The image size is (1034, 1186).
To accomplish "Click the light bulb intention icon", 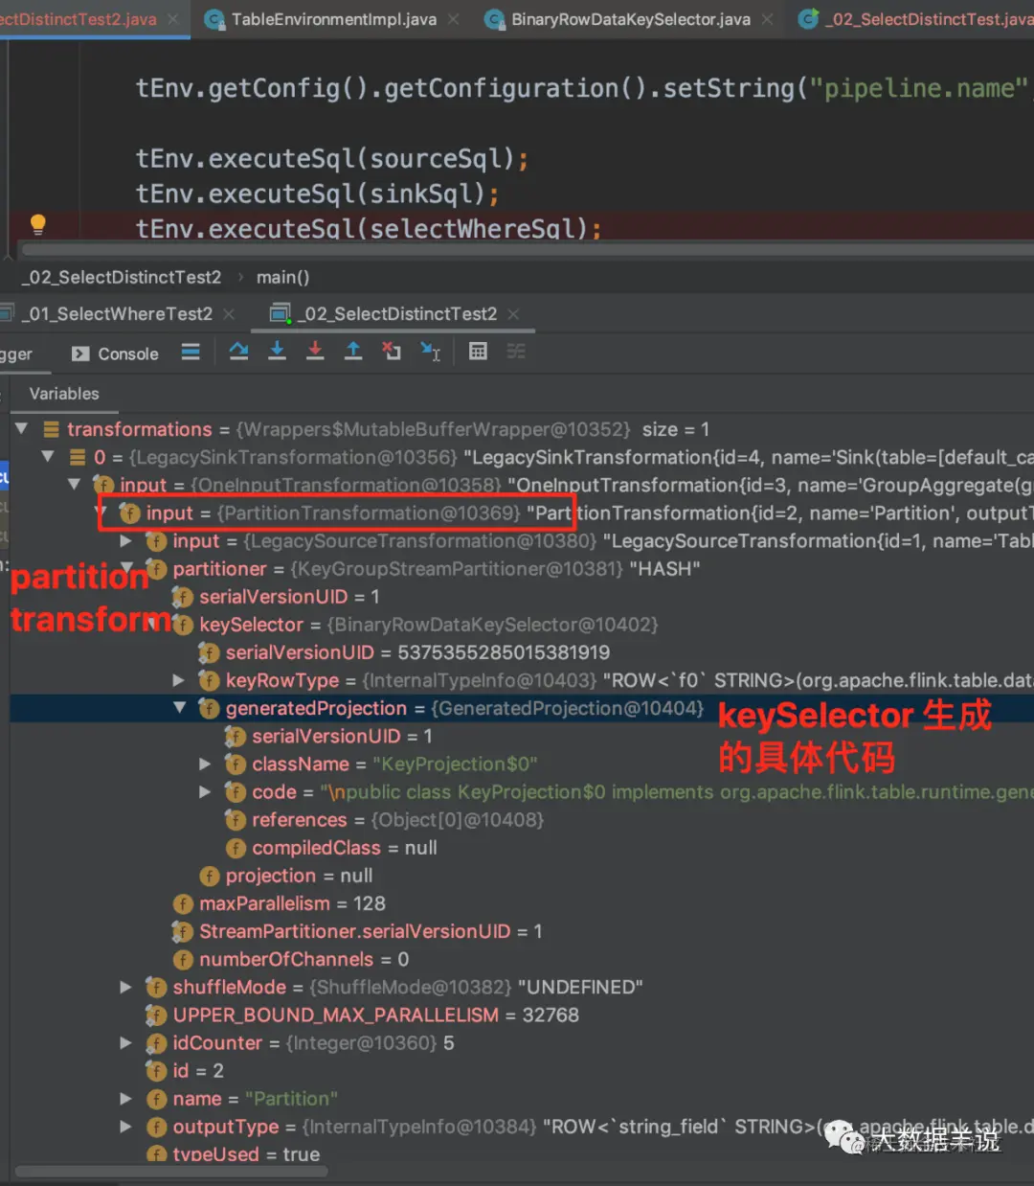I will 37,224.
